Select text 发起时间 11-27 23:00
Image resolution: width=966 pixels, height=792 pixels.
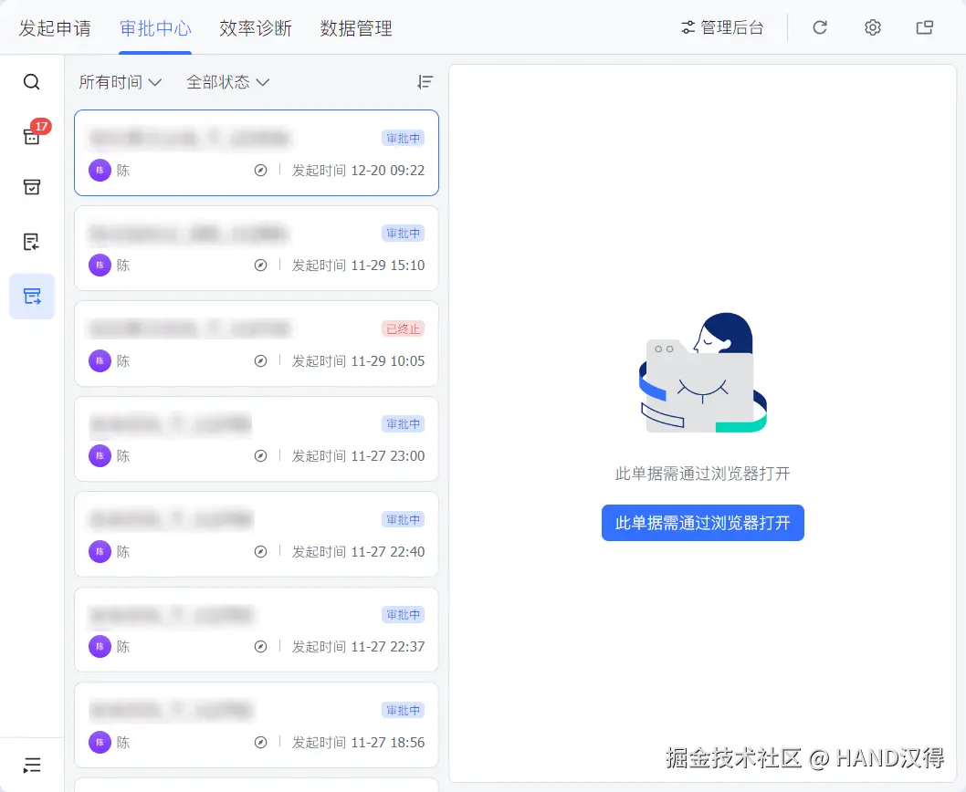click(358, 455)
